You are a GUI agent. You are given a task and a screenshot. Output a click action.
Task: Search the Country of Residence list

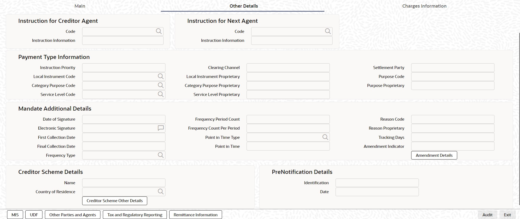[161, 192]
